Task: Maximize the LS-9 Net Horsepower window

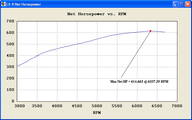Action: coord(182,4)
